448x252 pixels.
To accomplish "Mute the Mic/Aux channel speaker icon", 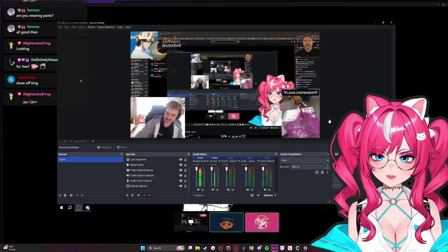I will click(x=213, y=189).
